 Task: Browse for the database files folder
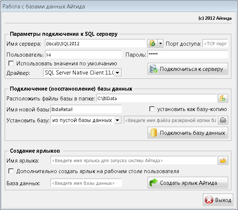pos(223,98)
